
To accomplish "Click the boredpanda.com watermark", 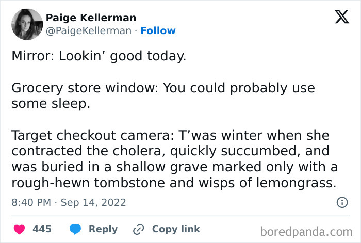I will [x=306, y=232].
